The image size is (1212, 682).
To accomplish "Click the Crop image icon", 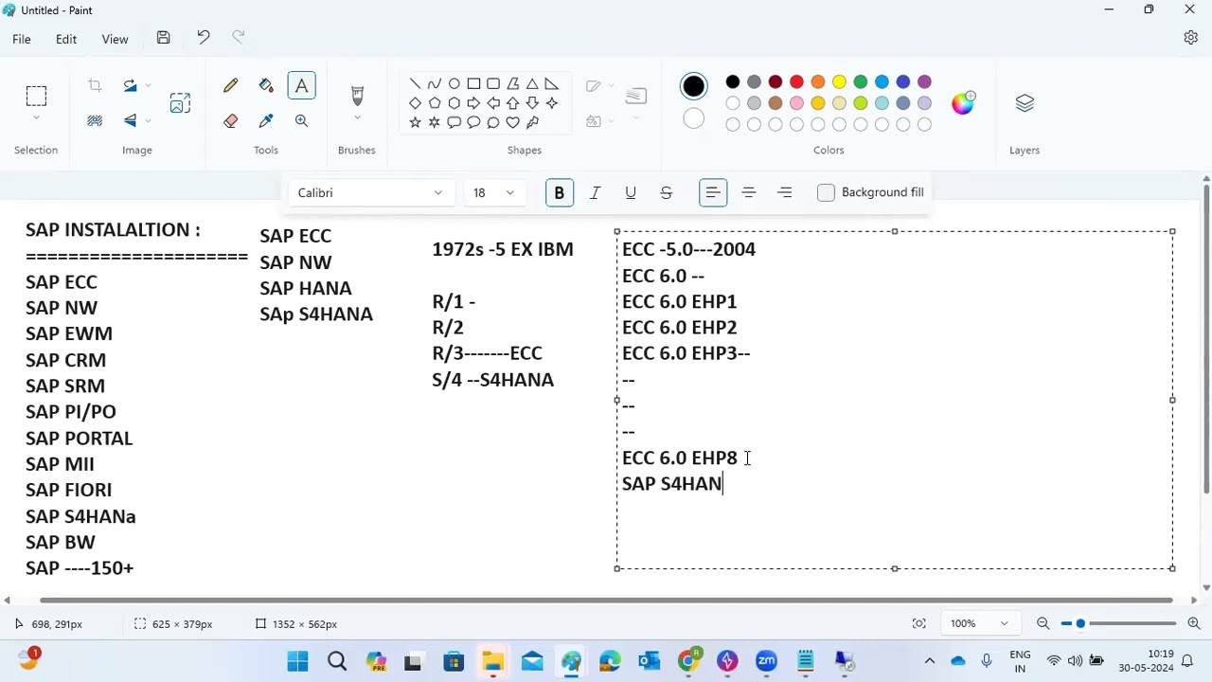I will [95, 86].
